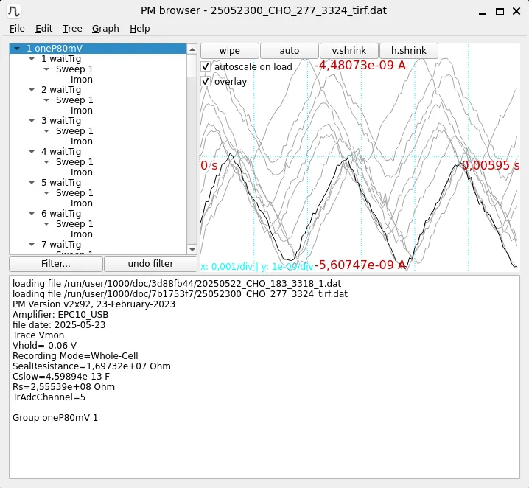Image resolution: width=529 pixels, height=488 pixels.
Task: Collapse the 5 waitTrg series
Action: coord(32,183)
